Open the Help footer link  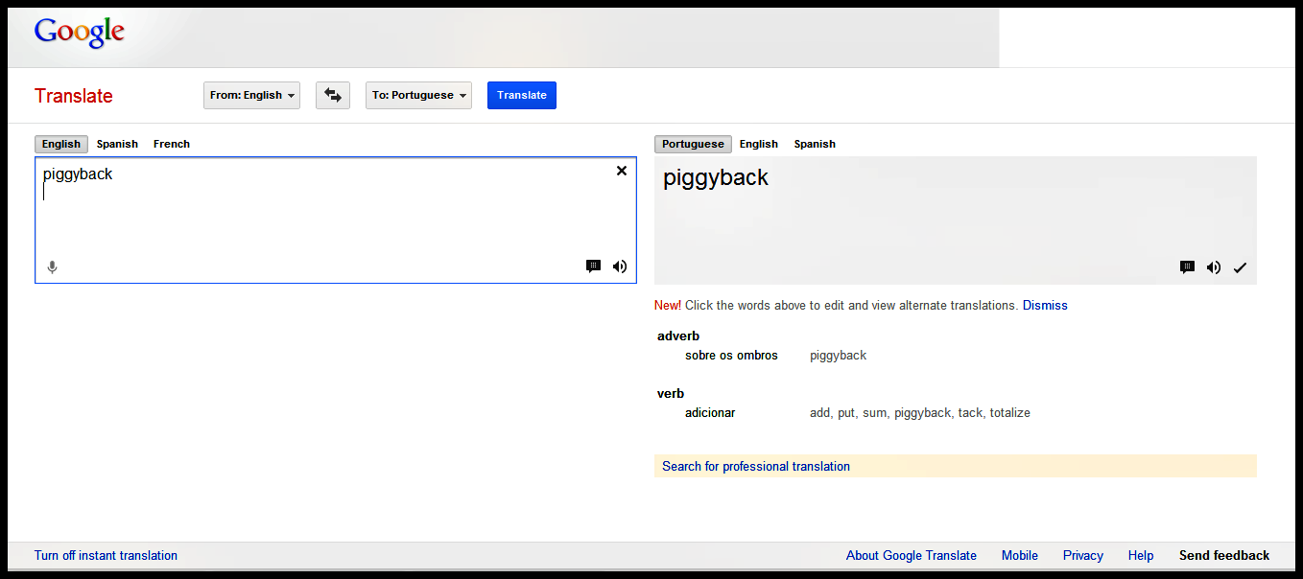pyautogui.click(x=1141, y=555)
